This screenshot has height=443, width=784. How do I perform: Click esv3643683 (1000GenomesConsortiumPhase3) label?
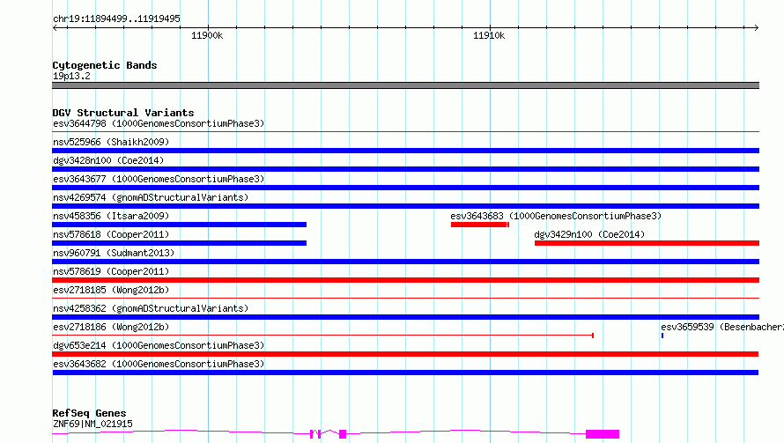pos(556,216)
